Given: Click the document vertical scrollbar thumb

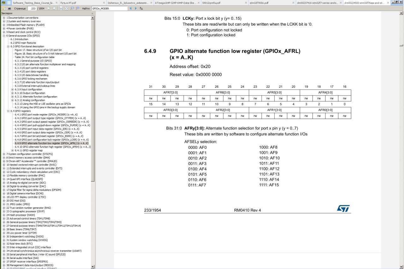Looking at the screenshot, I should pos(401,45).
